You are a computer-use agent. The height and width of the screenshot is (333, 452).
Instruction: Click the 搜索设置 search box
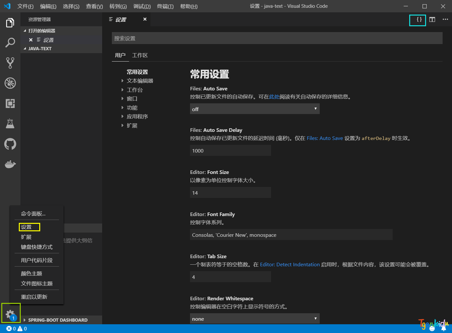click(x=277, y=38)
